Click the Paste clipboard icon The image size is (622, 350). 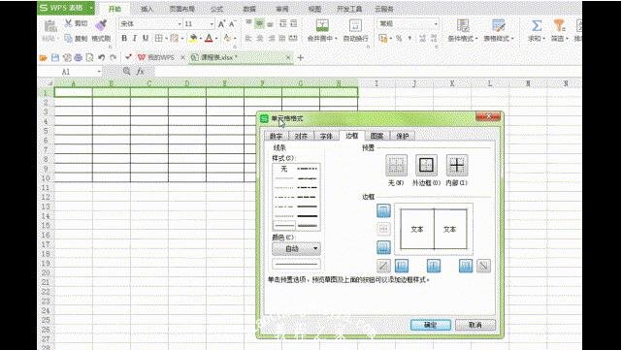click(x=50, y=26)
